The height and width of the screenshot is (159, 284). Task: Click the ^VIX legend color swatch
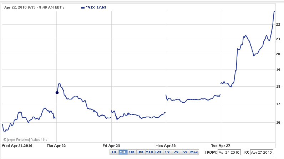(x=83, y=7)
